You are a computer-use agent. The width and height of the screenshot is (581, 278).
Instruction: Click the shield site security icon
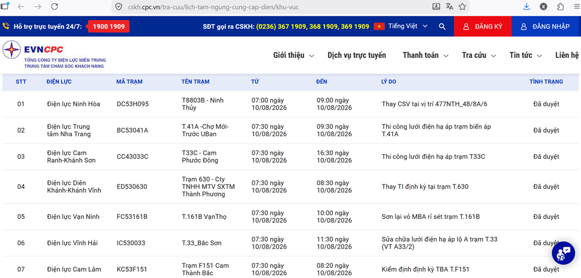[x=119, y=7]
